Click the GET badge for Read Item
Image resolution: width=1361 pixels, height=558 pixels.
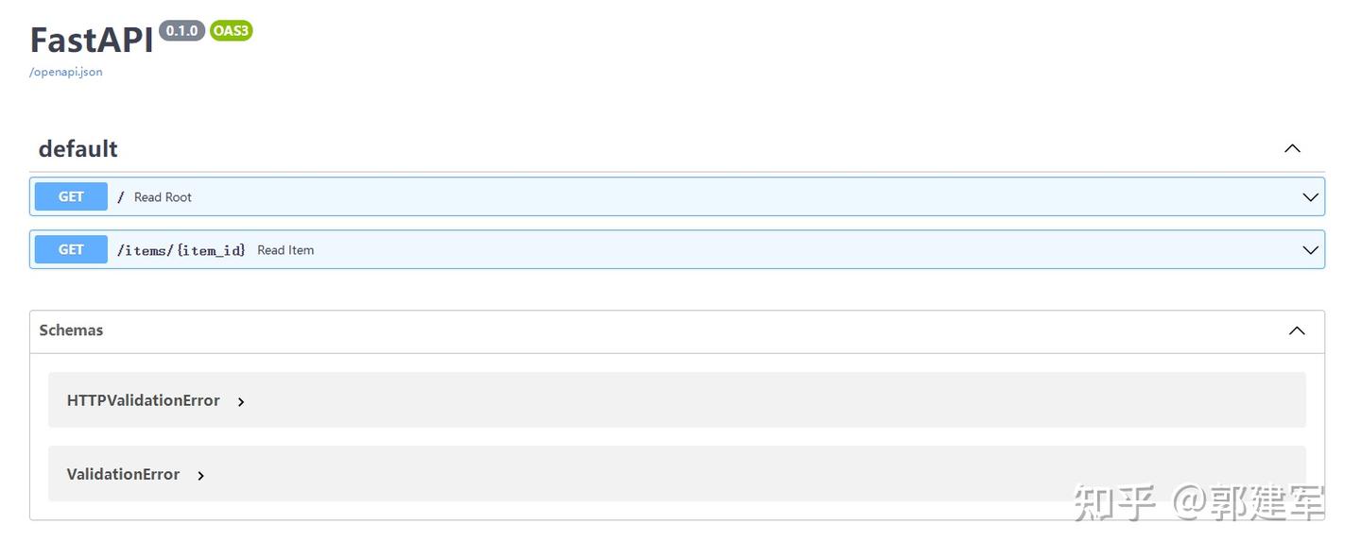[71, 249]
